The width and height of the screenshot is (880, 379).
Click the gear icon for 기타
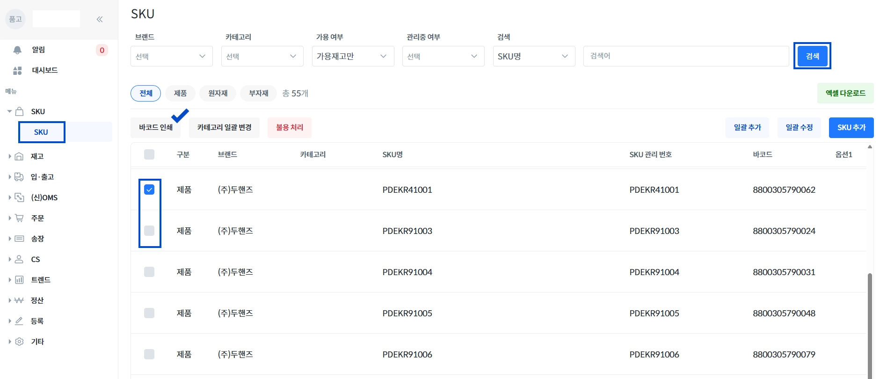pyautogui.click(x=19, y=342)
